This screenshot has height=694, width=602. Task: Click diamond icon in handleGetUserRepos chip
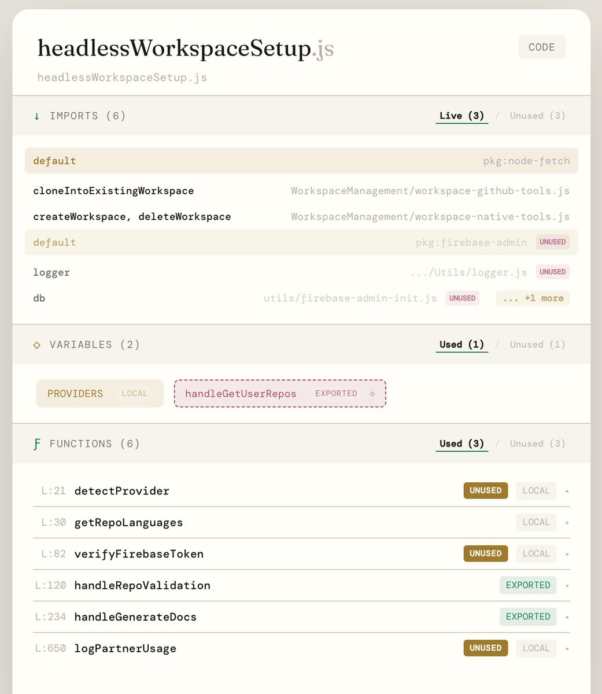tap(372, 394)
